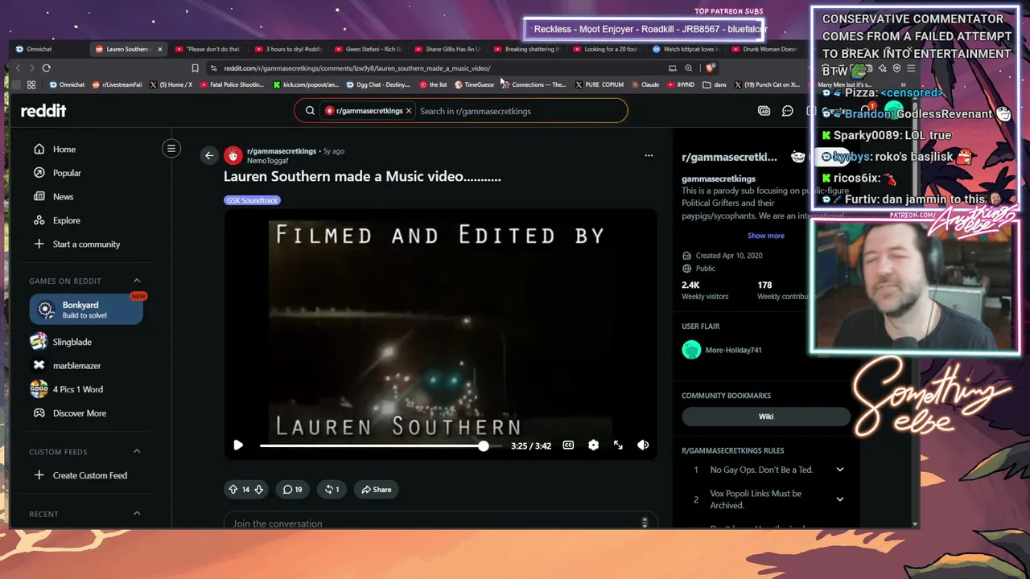Collapse the Games on Reddit section
The width and height of the screenshot is (1030, 579).
coord(137,281)
